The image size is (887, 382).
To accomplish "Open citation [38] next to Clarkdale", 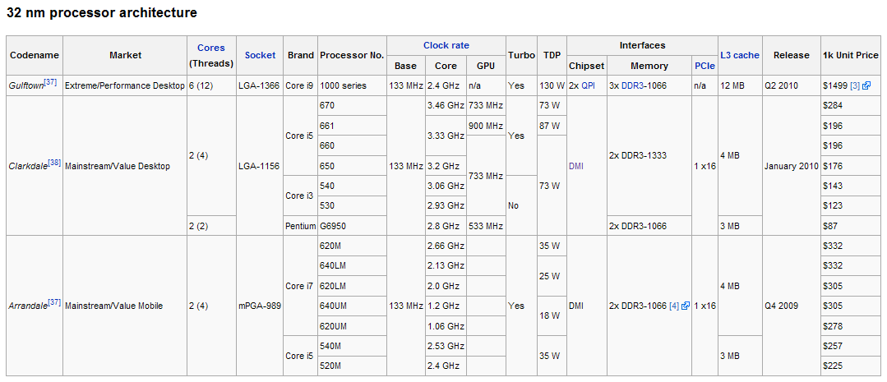I will (x=54, y=163).
